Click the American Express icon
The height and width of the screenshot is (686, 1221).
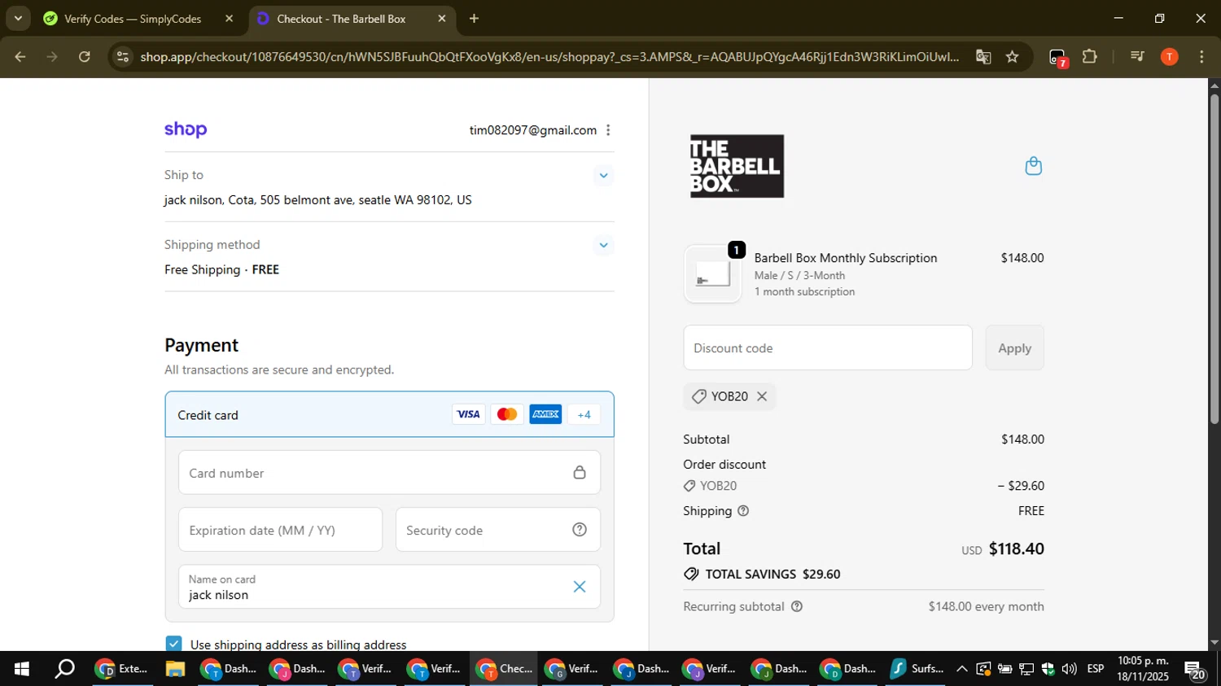point(545,414)
